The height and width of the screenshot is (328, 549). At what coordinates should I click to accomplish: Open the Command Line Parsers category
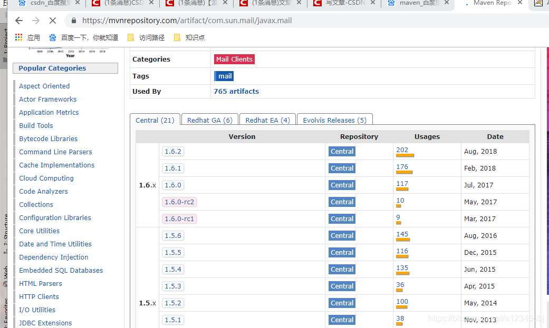click(55, 152)
